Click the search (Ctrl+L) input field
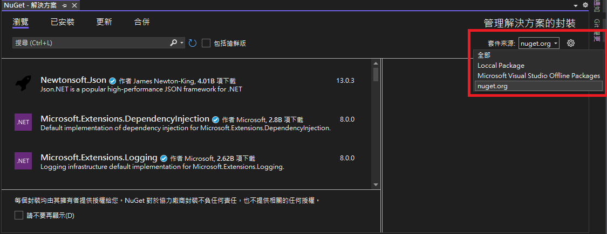The width and height of the screenshot is (607, 234). pyautogui.click(x=91, y=43)
